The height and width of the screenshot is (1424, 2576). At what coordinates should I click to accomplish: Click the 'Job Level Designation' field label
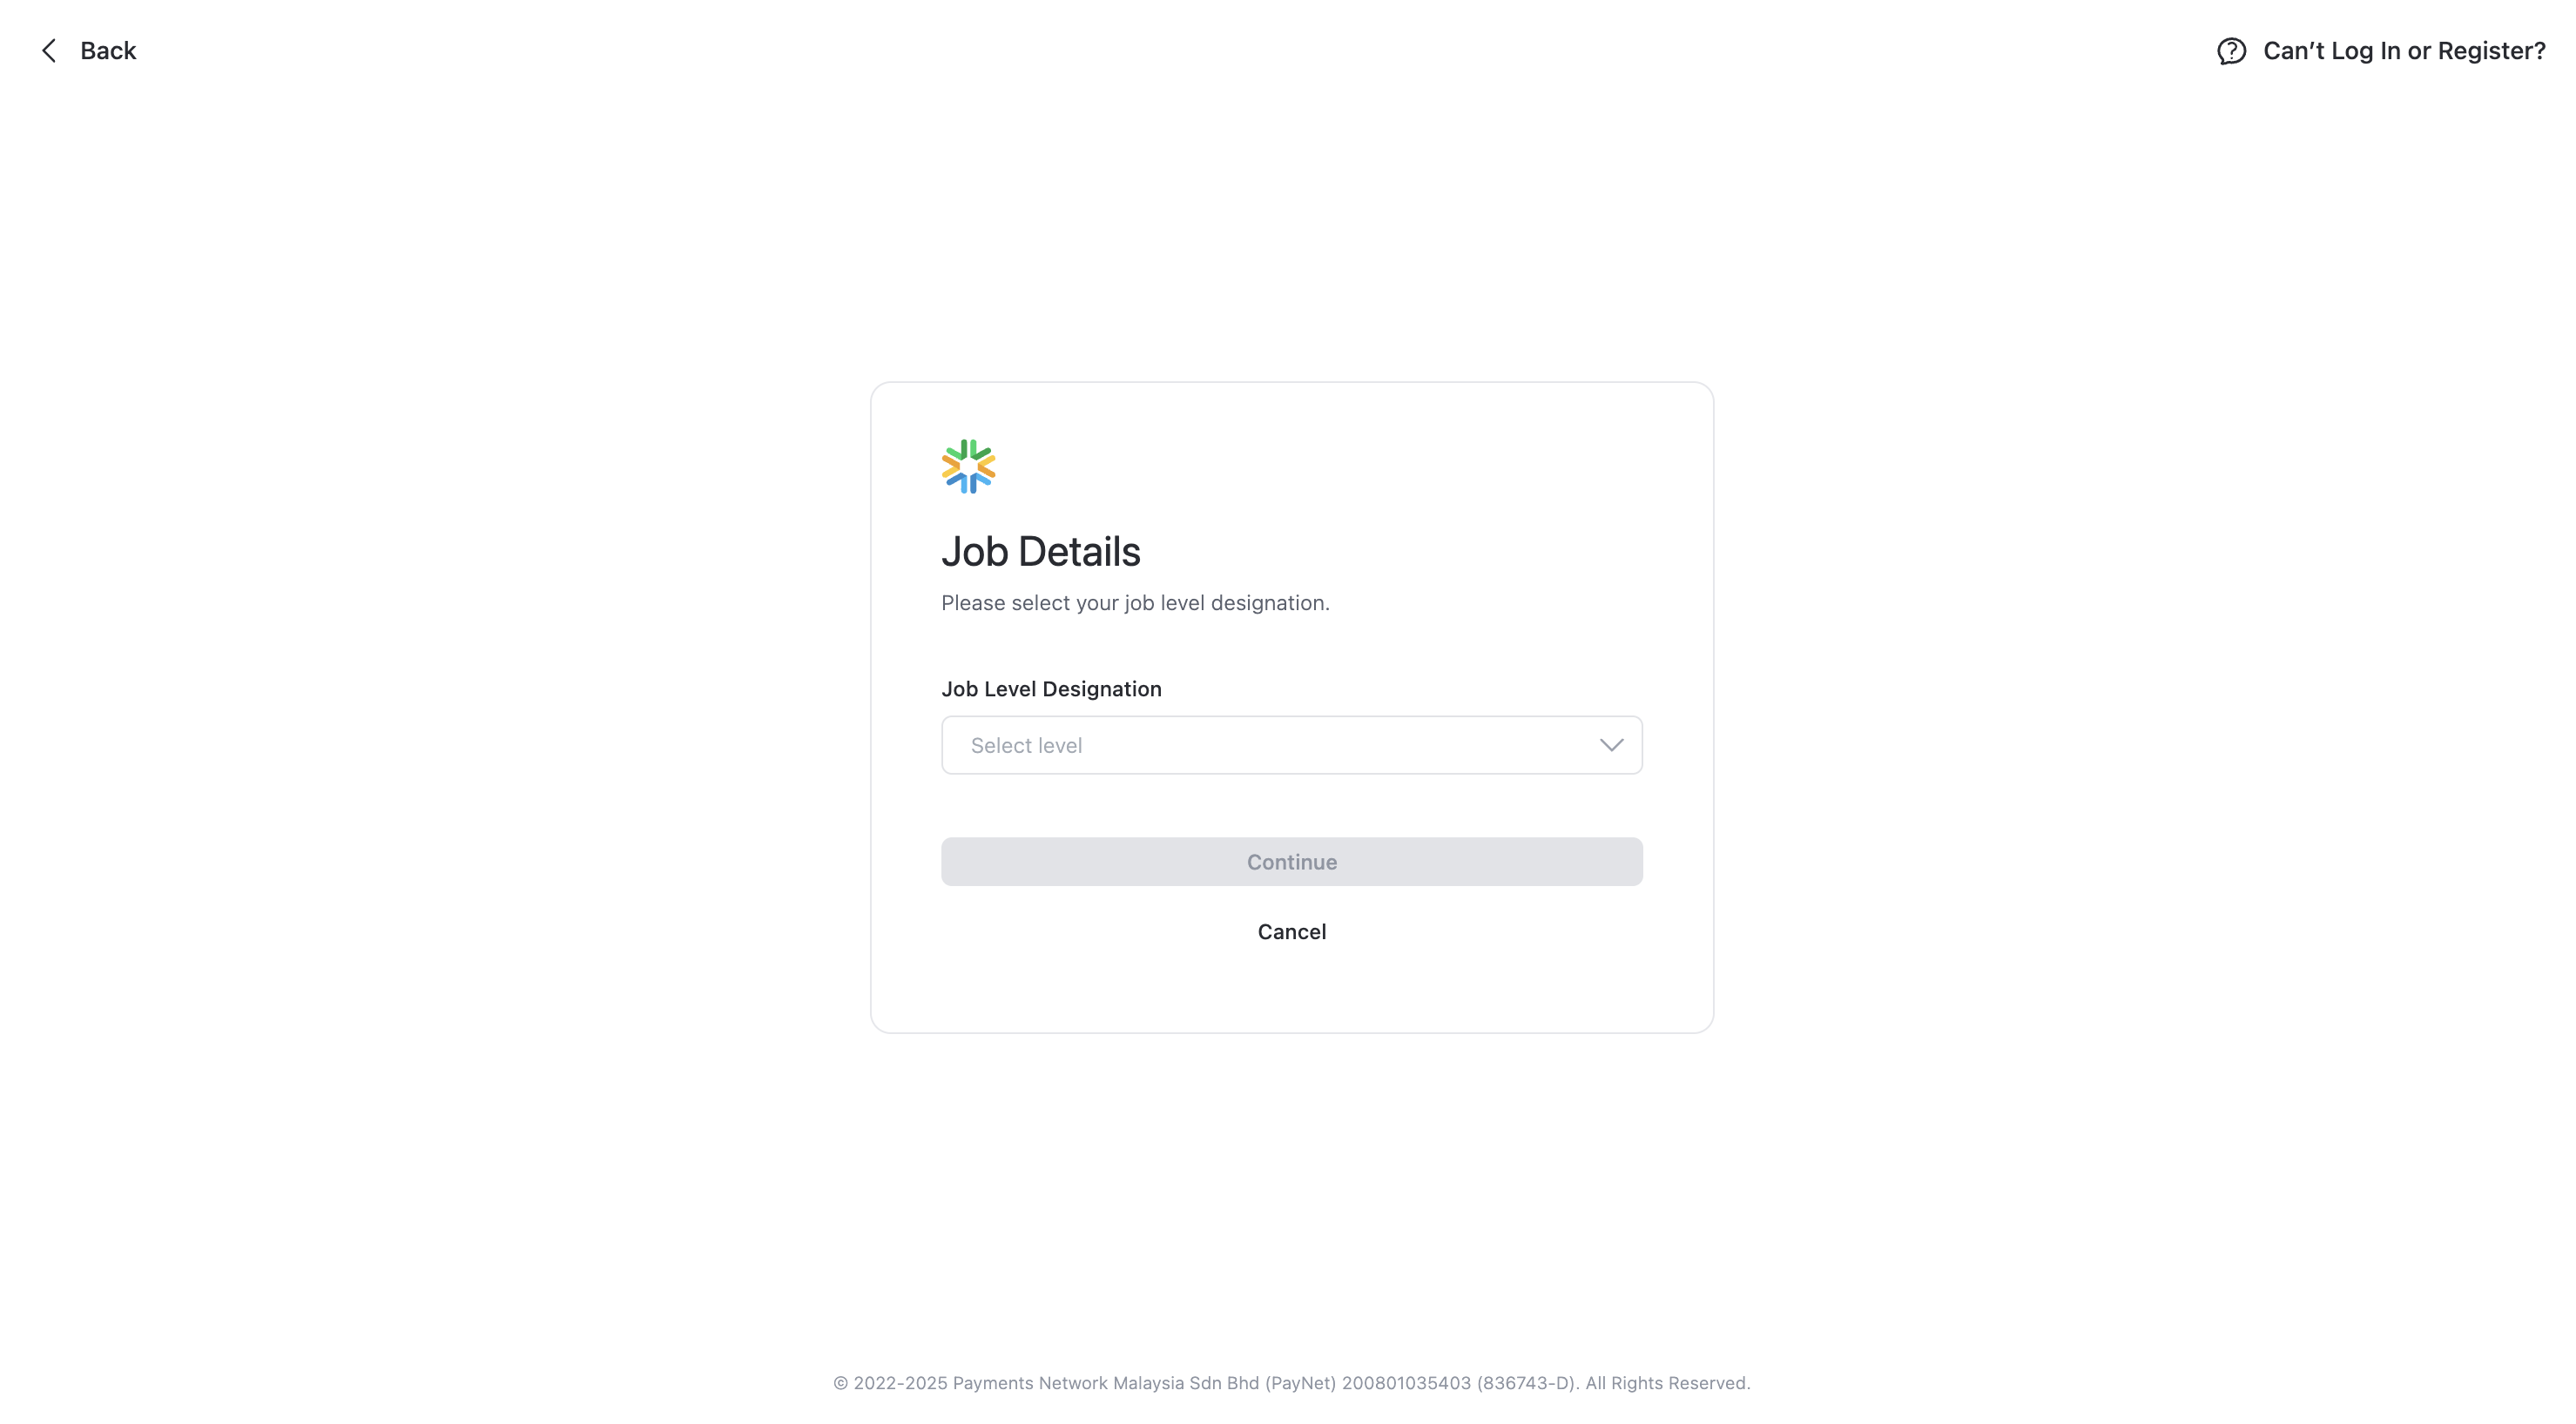1051,688
